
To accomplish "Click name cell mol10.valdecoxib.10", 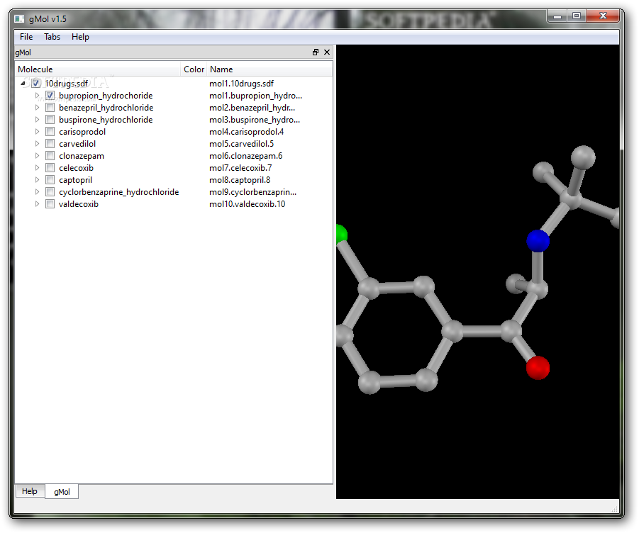I will (x=248, y=204).
